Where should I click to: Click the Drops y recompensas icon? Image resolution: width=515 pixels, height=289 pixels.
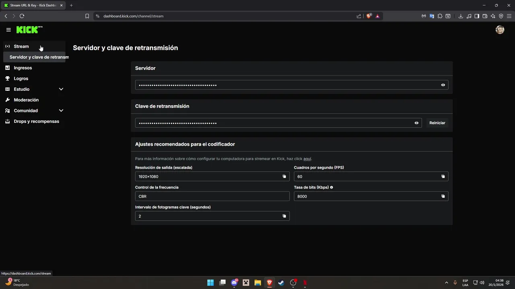pos(7,121)
